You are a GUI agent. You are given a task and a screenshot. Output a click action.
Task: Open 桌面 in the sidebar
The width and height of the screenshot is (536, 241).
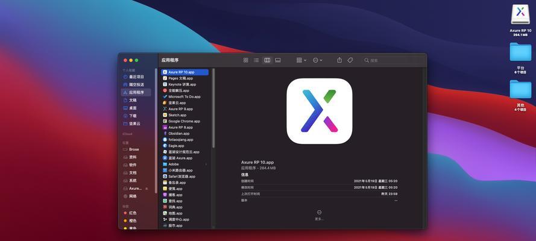pyautogui.click(x=136, y=108)
